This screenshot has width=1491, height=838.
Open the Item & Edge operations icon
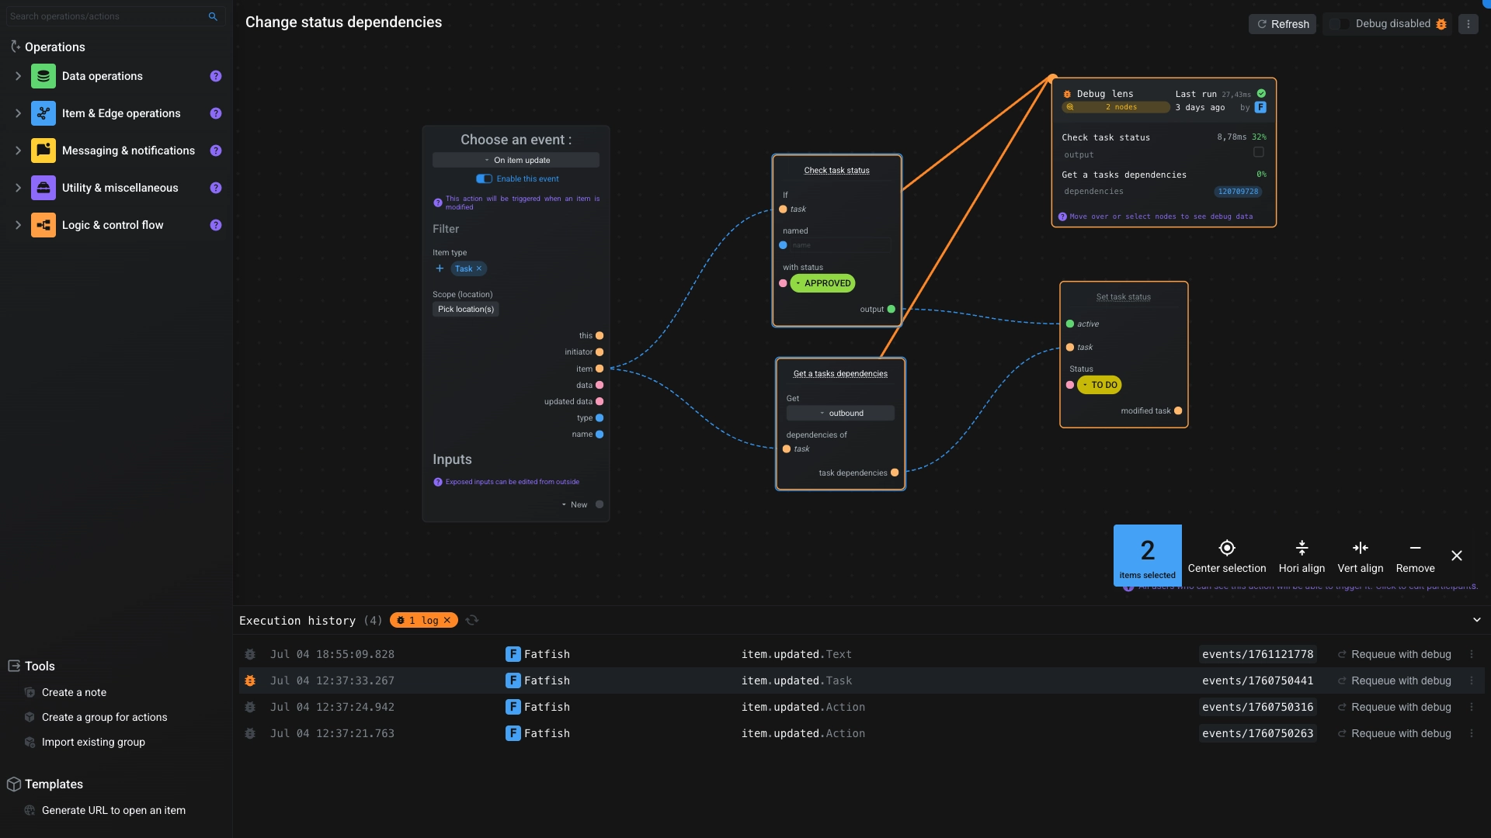click(x=43, y=113)
